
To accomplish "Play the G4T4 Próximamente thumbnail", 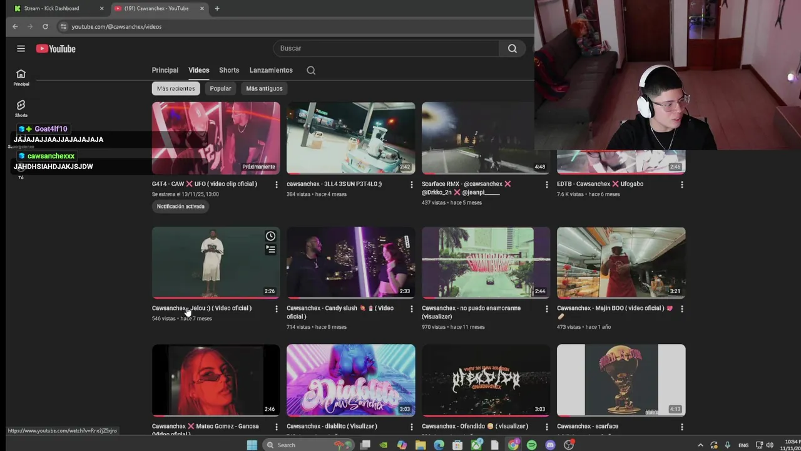I will (216, 138).
